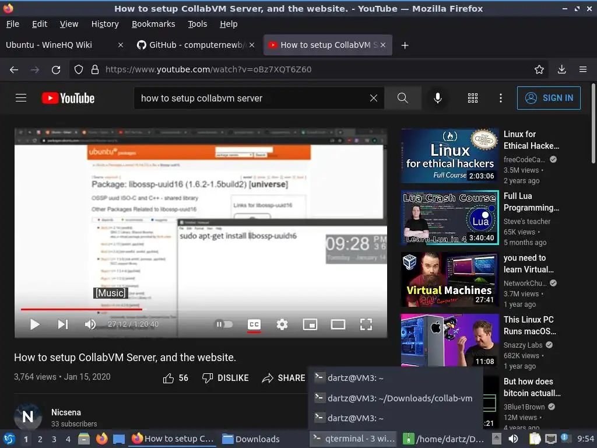Click the Firefox address bar URL
The image size is (597, 448).
(208, 69)
